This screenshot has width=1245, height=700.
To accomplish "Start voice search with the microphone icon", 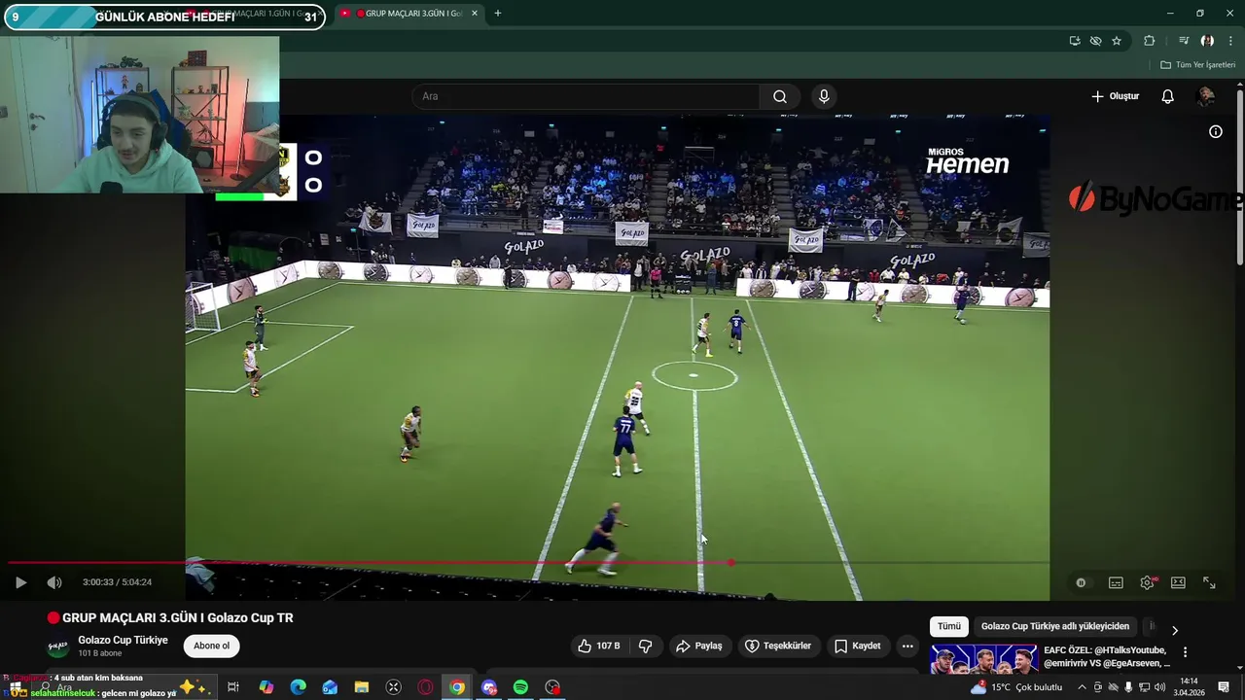I will 824,96.
